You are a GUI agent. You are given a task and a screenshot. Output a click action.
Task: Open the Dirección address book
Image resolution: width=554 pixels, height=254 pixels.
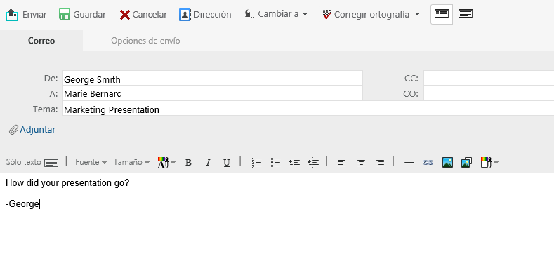click(x=205, y=15)
